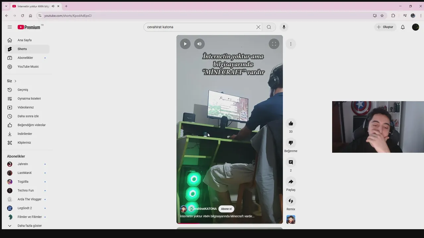Go to Ana Sayfa in sidebar
The height and width of the screenshot is (238, 424).
click(27, 40)
